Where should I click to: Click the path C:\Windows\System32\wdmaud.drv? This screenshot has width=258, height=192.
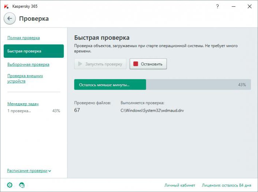tap(152, 111)
